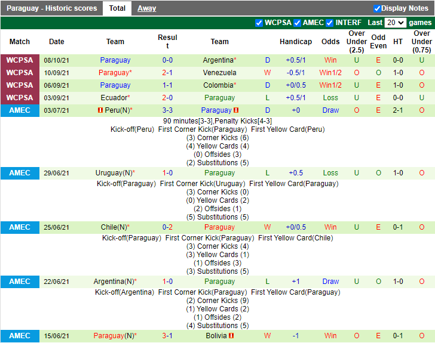
Task: Click the red card icon after Paraguay in the Peru match
Action: (x=237, y=110)
